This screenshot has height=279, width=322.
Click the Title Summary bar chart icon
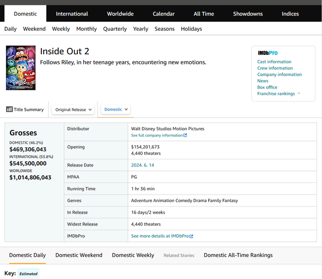click(9, 110)
